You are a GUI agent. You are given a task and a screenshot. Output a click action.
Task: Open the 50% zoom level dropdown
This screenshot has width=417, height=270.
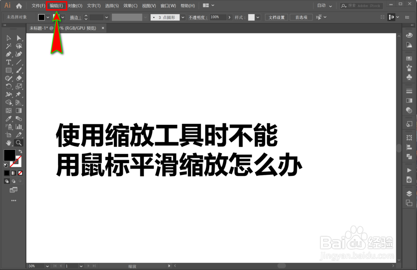(x=47, y=266)
